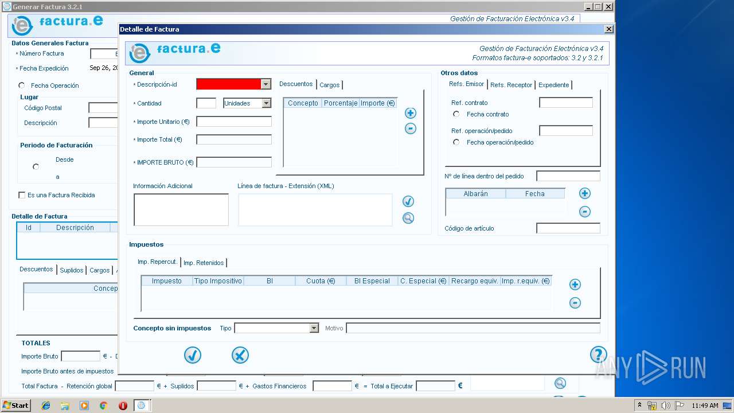Image resolution: width=734 pixels, height=413 pixels.
Task: Open Windows Explorer folder in taskbar
Action: click(65, 406)
